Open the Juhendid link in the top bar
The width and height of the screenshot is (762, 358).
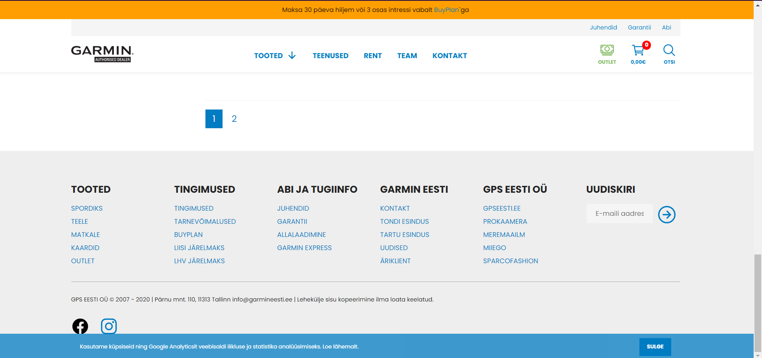[603, 27]
